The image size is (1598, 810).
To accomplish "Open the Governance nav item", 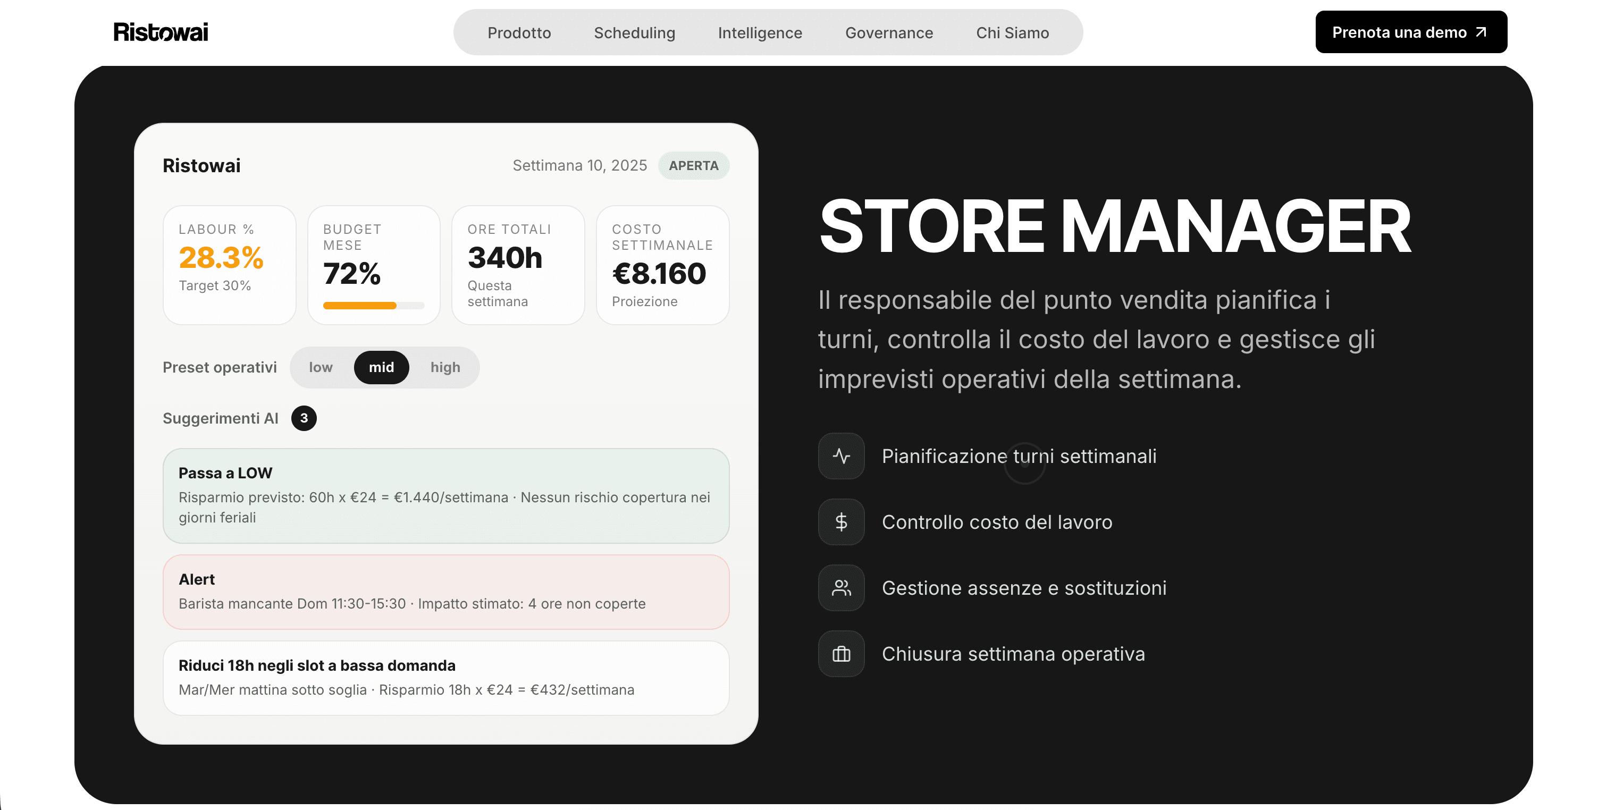I will tap(889, 33).
